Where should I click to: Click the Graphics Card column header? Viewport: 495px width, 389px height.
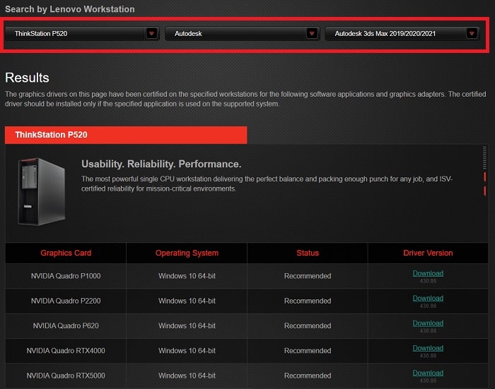coord(66,253)
